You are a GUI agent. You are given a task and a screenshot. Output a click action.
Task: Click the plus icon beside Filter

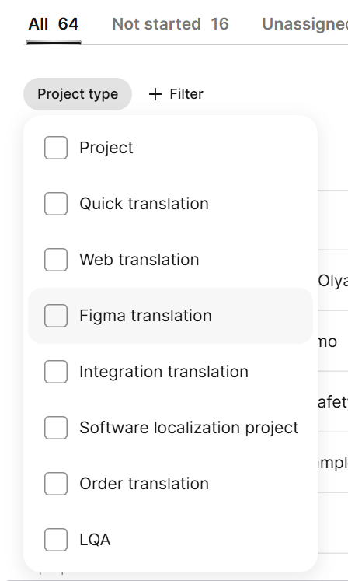[155, 94]
